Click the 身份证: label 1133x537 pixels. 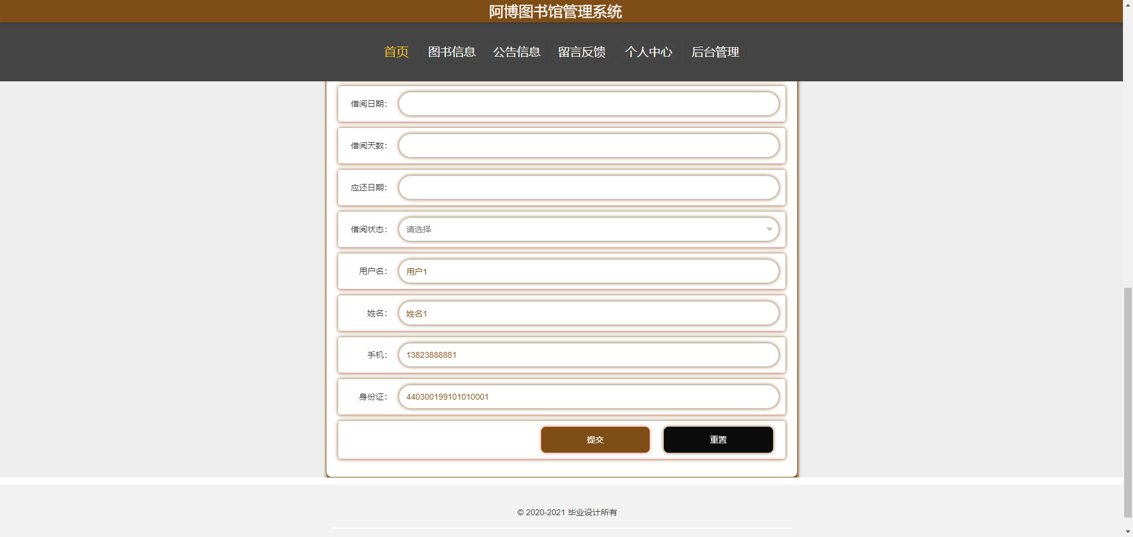tap(373, 397)
